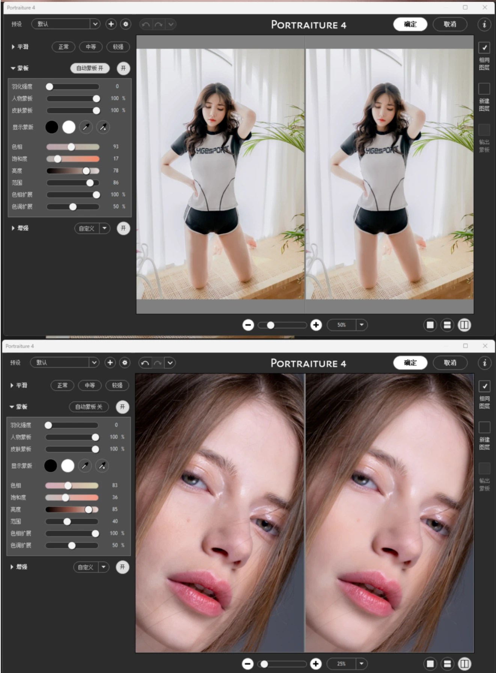Zoom in with plus icon beside 50% zoom

point(316,325)
